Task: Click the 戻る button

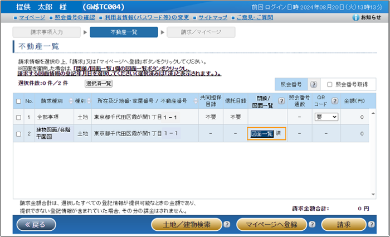Action: (36, 225)
